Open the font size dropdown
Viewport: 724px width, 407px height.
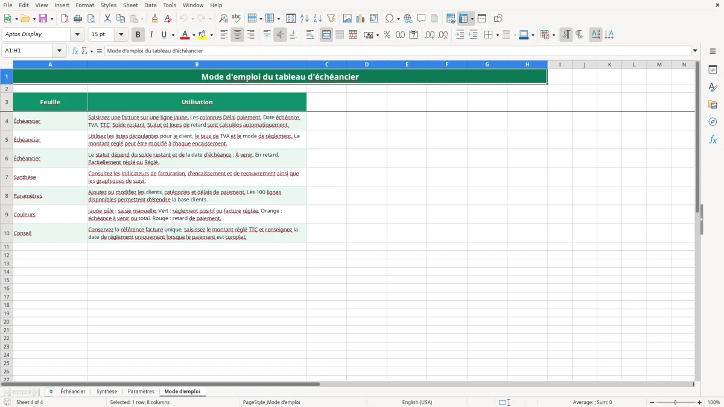pyautogui.click(x=121, y=35)
